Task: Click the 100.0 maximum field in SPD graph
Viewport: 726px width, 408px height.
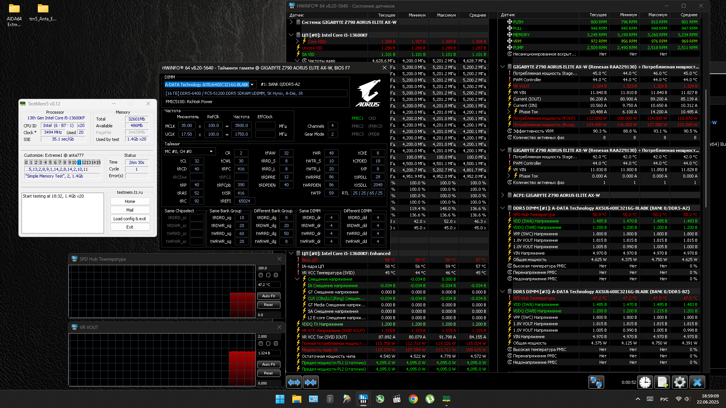Action: tap(268, 268)
